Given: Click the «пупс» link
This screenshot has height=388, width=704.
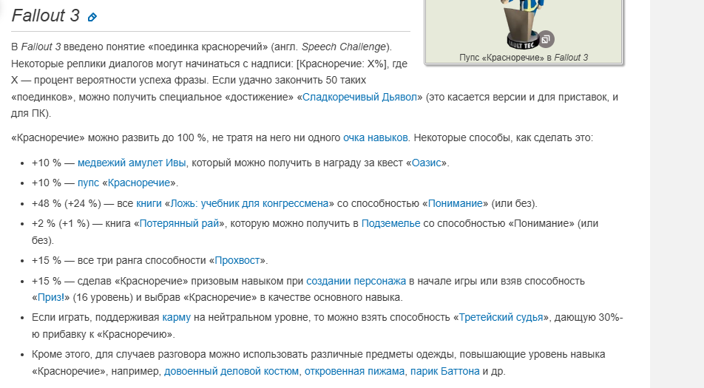Looking at the screenshot, I should [x=89, y=183].
